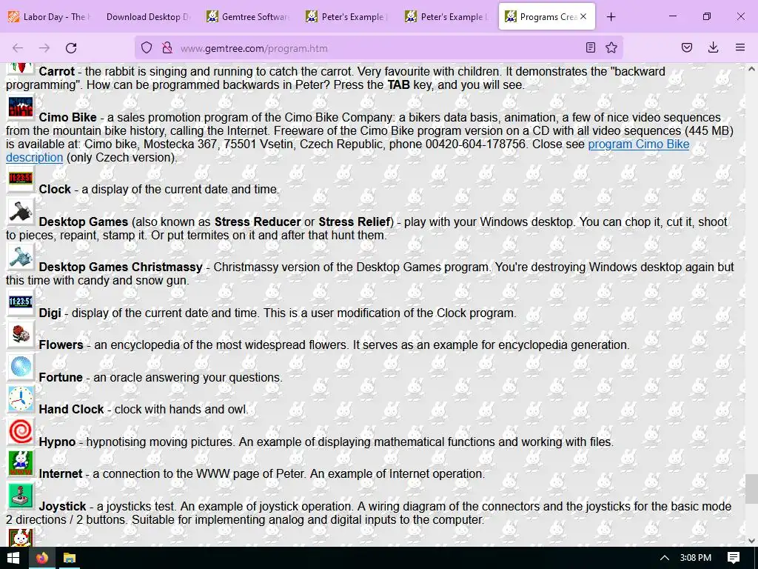Open tracking protection shield info
This screenshot has height=569, width=758.
point(147,48)
